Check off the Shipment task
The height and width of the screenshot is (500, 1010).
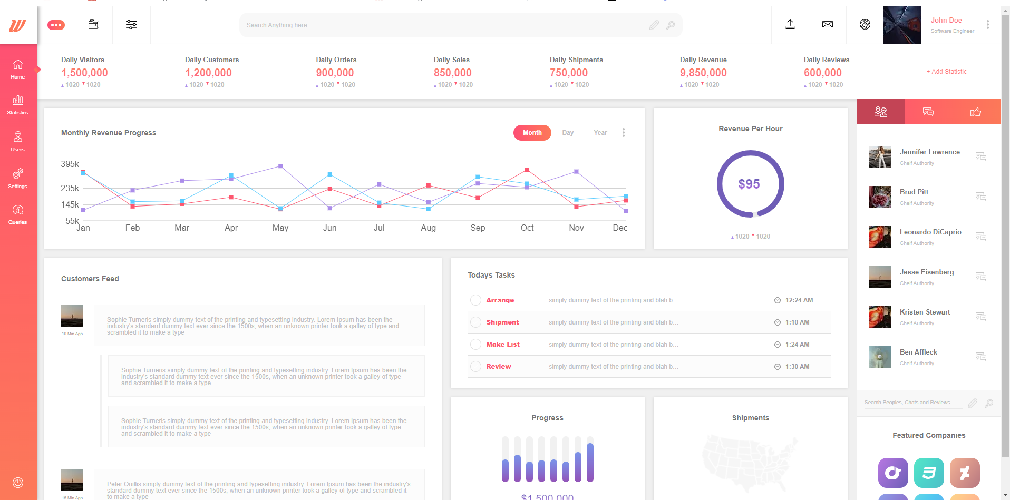pos(475,322)
